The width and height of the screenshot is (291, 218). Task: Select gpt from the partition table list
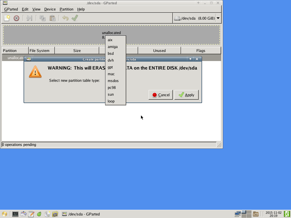[110, 67]
